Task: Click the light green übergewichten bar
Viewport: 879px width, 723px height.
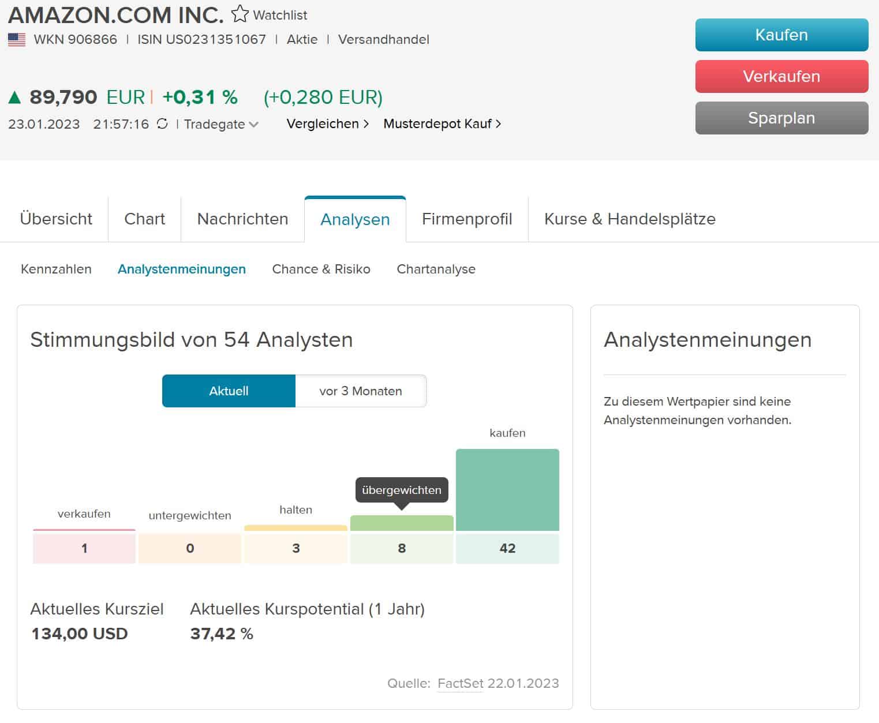Action: tap(402, 523)
